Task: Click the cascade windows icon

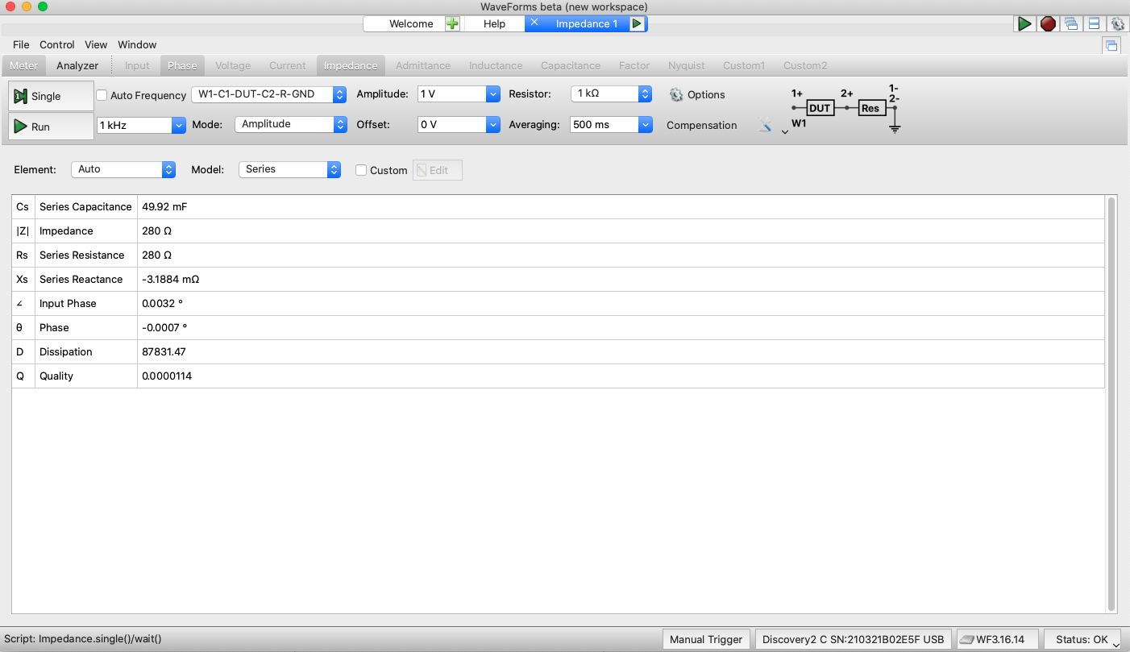Action: (x=1071, y=24)
